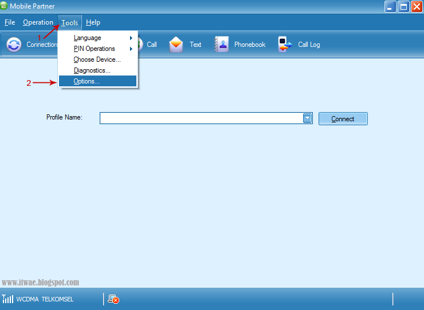
Task: Close the Mobile Partner window
Action: [417, 7]
